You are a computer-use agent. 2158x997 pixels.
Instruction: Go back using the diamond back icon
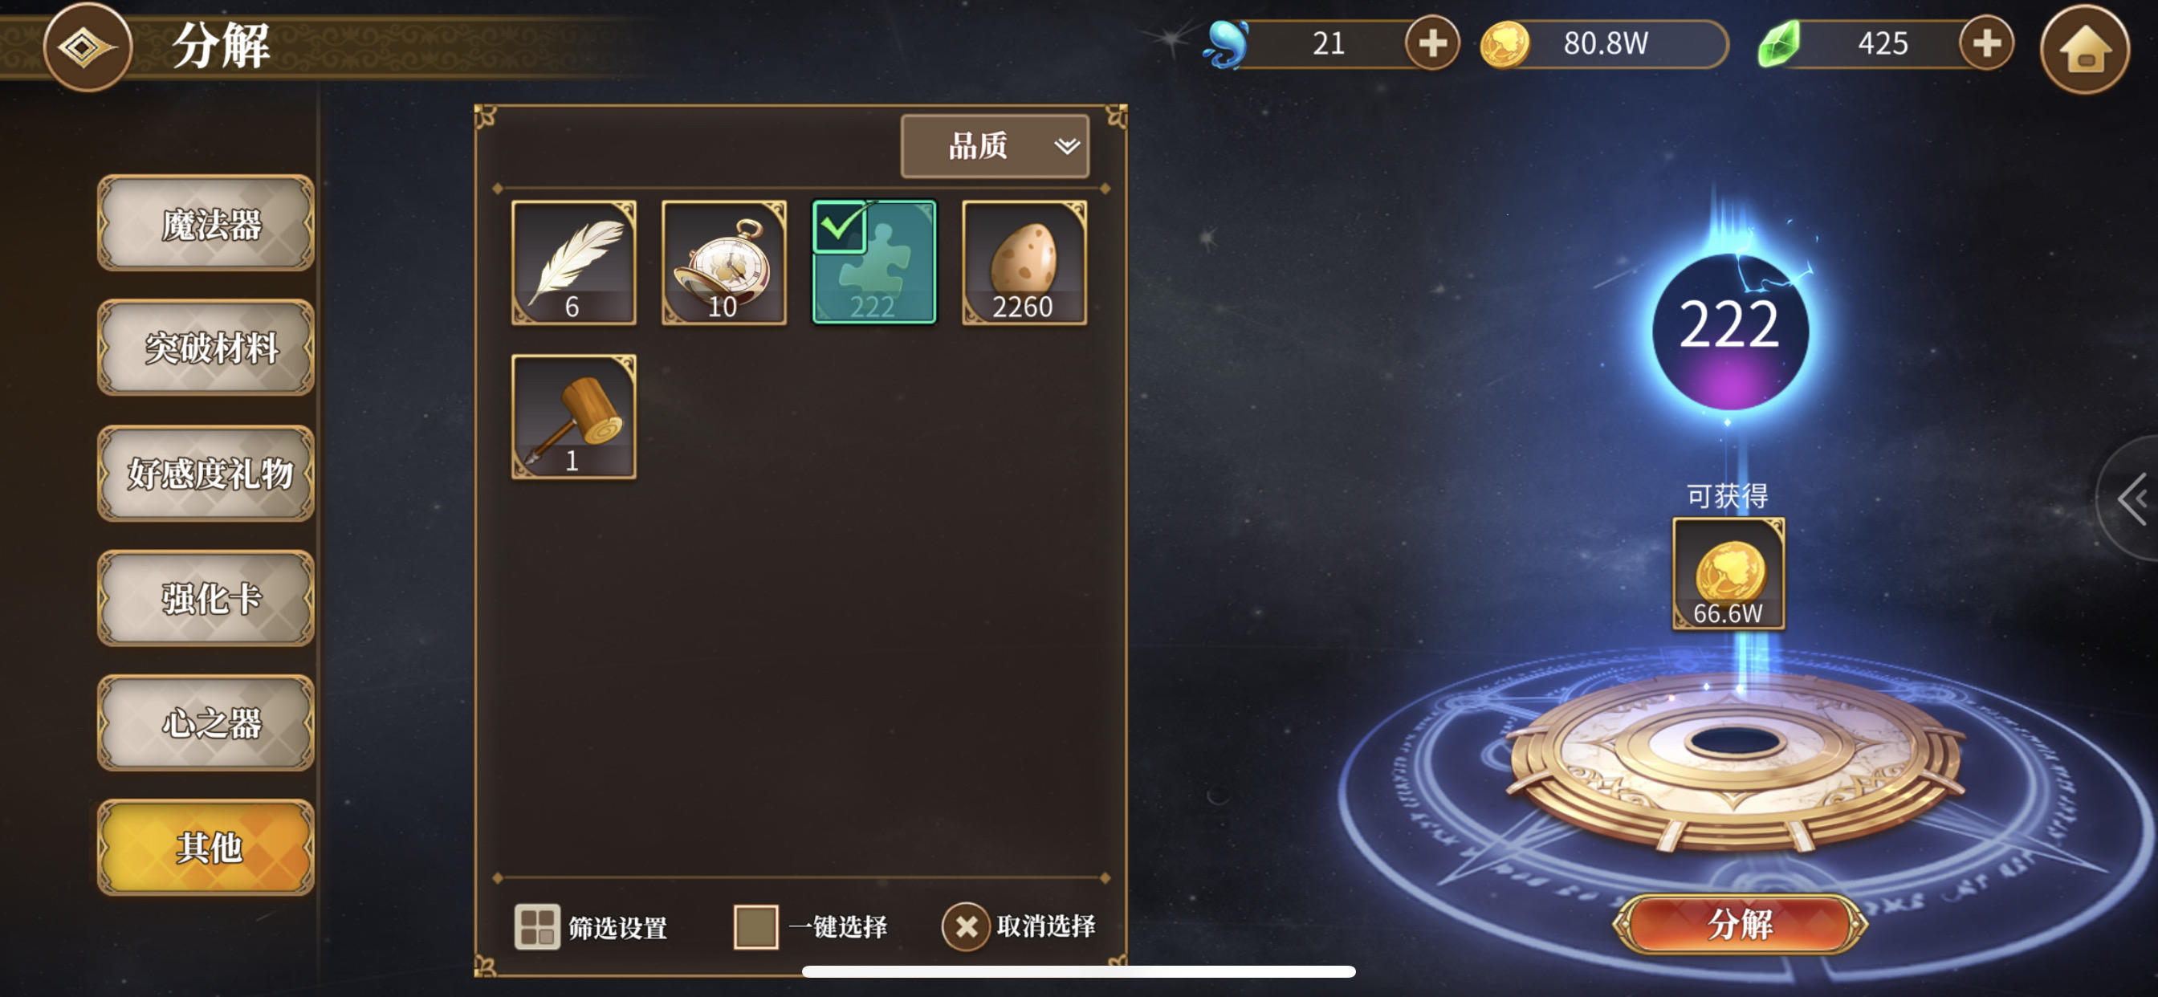coord(88,47)
